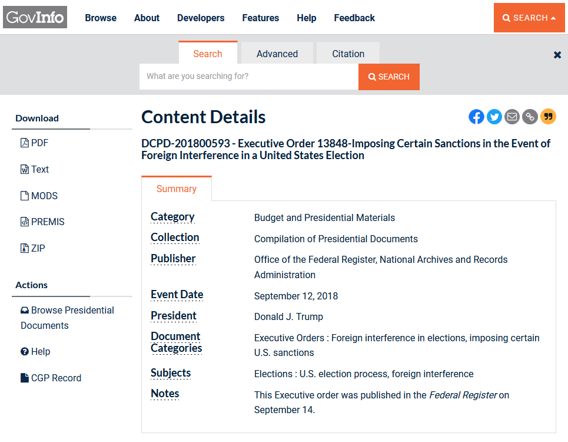
Task: Click the Actions section heading
Action: pos(32,285)
